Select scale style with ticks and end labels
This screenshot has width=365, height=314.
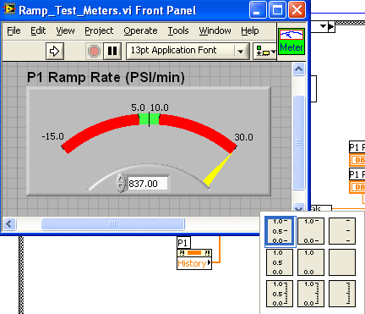(x=311, y=231)
